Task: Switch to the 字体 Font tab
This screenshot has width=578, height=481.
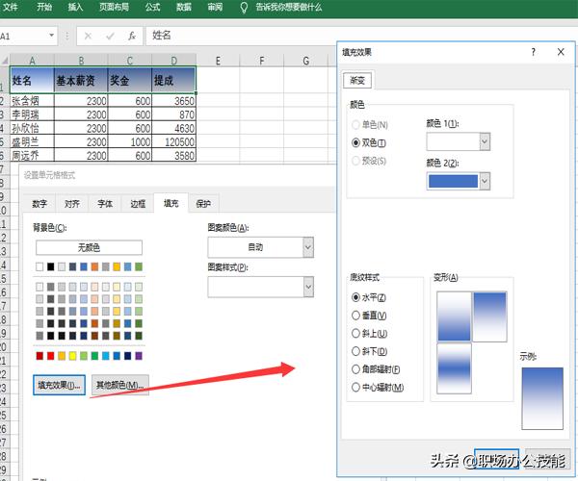Action: [105, 204]
